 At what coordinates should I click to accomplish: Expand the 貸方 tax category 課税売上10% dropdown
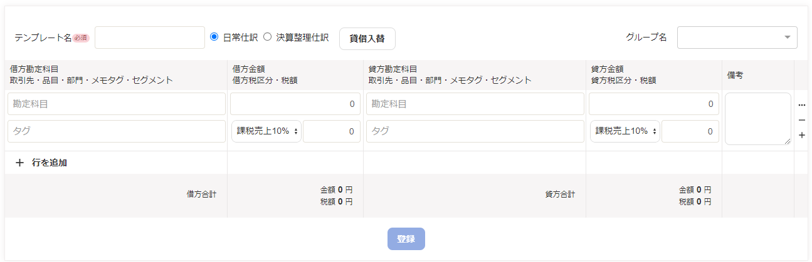[625, 131]
